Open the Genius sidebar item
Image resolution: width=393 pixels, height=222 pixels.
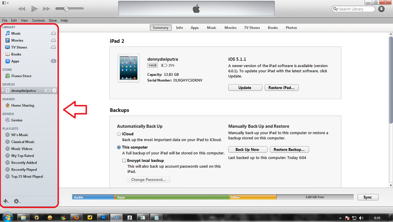tap(17, 120)
